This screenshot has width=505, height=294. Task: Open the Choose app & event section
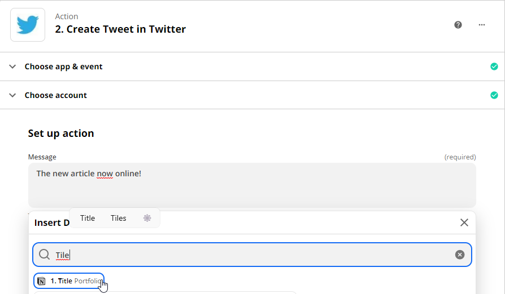click(63, 66)
